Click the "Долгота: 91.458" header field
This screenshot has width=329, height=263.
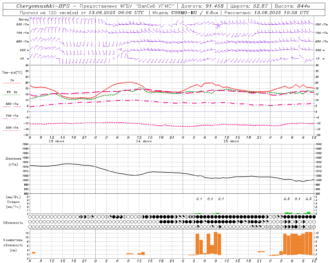click(x=202, y=6)
